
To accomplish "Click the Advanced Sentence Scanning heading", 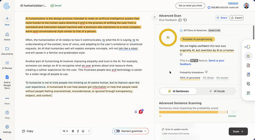I will pos(180,103).
